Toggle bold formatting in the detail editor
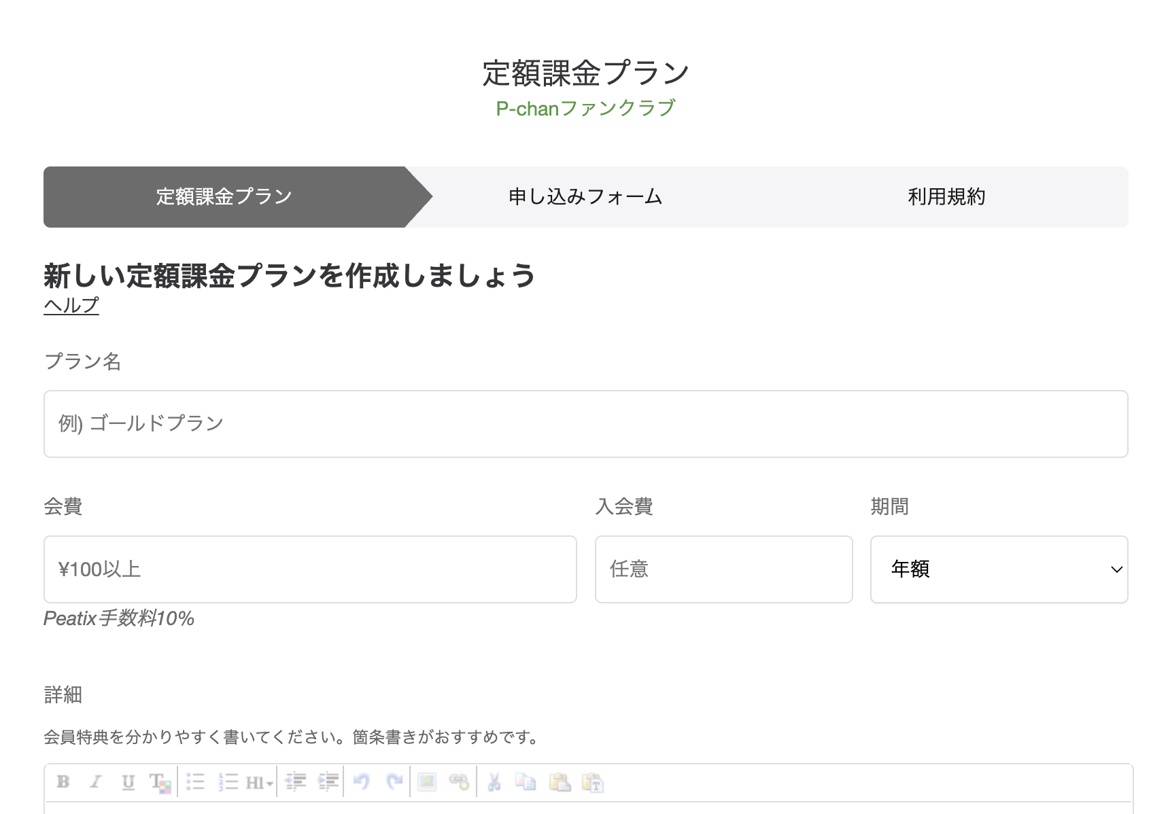Viewport: 1168px width, 814px height. coord(63,781)
